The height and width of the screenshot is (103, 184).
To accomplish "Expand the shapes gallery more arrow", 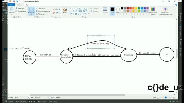I will click(x=89, y=14).
